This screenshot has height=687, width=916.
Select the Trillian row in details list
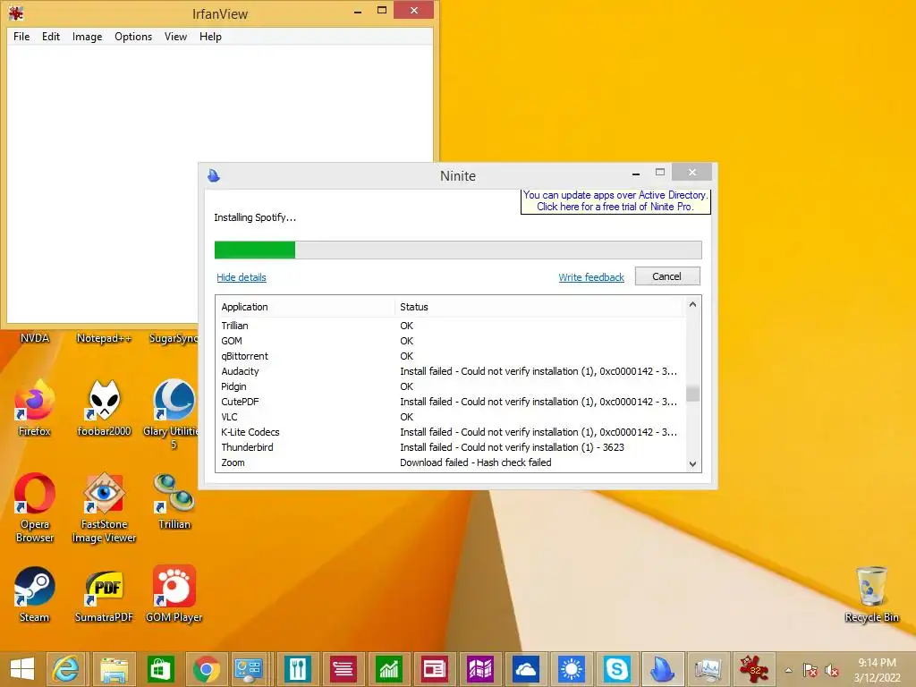450,326
